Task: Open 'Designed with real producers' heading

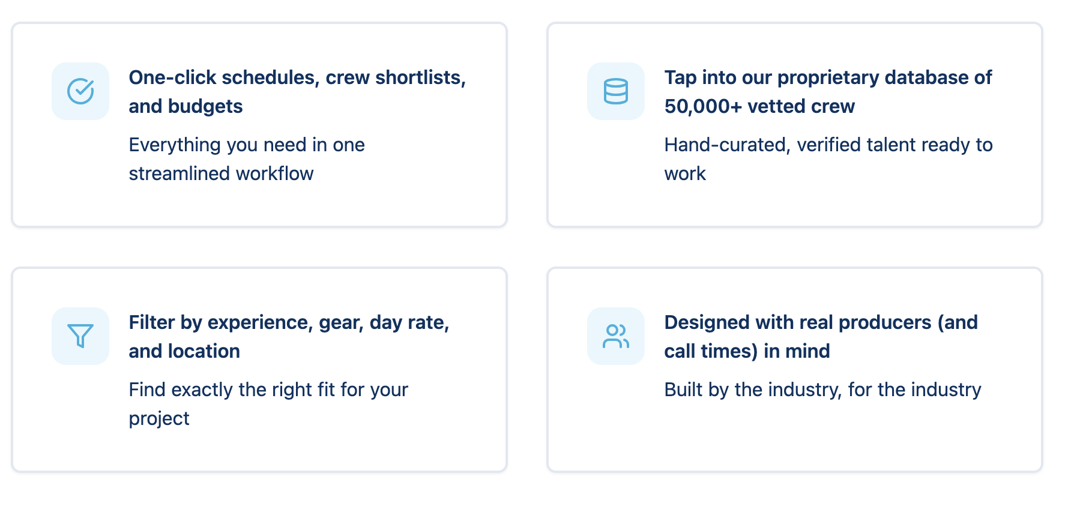Action: [x=821, y=322]
